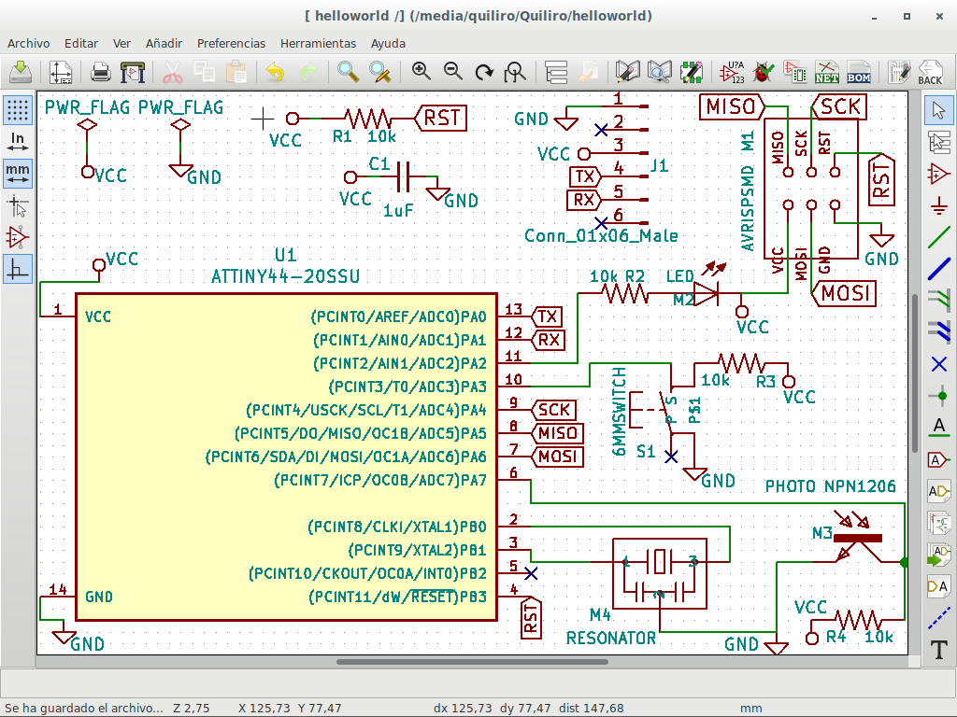
Task: Open the Preferencias menu
Action: pos(231,43)
